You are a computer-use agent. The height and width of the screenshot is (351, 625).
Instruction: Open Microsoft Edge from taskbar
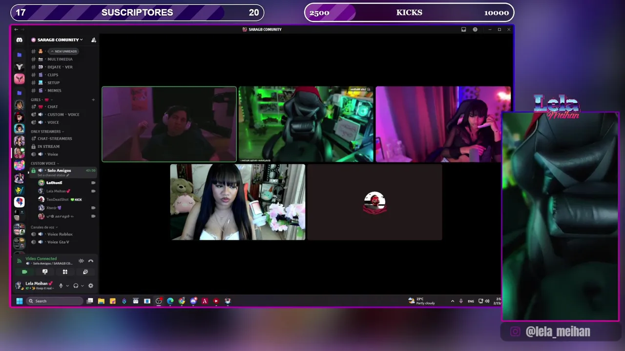point(170,301)
